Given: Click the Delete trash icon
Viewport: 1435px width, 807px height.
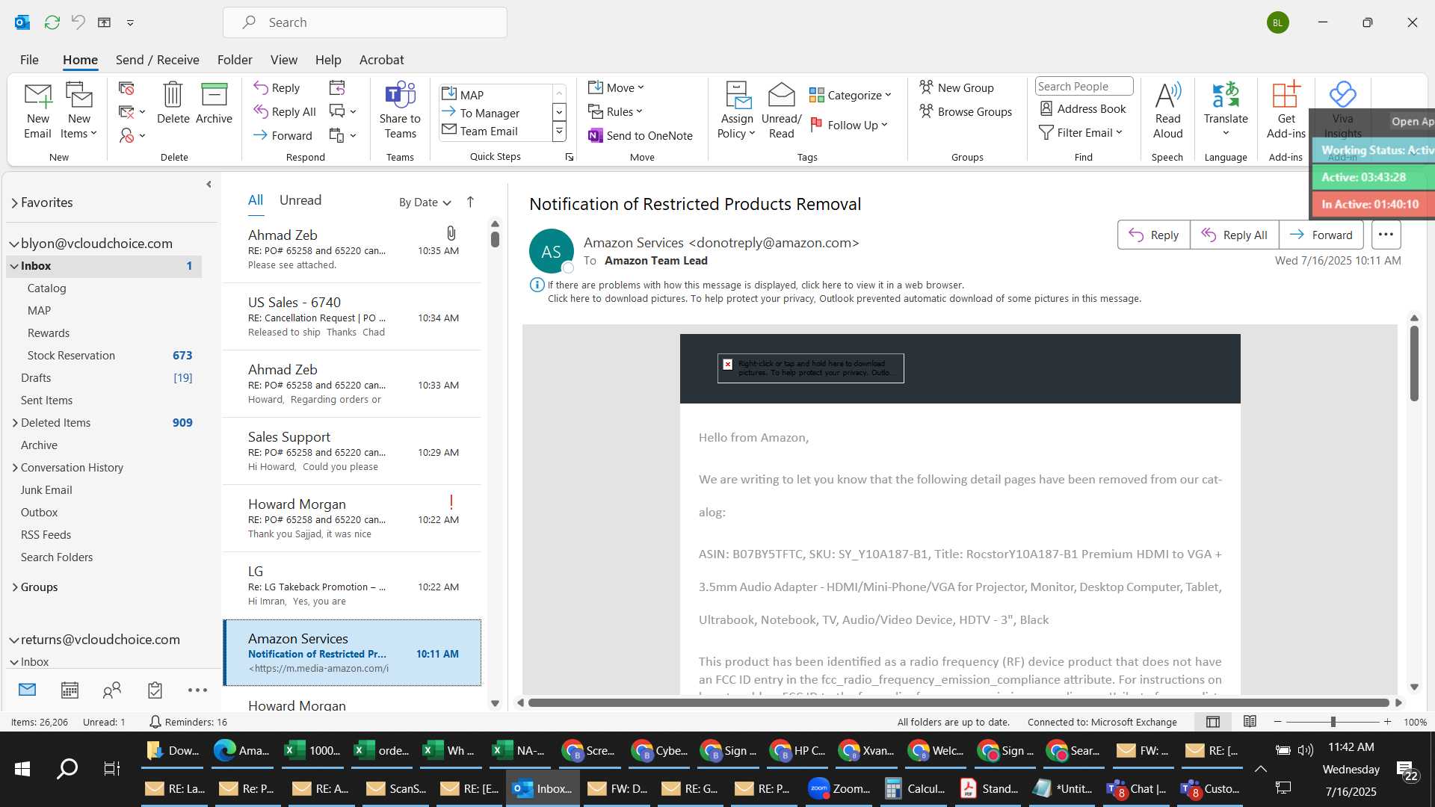Looking at the screenshot, I should [173, 103].
